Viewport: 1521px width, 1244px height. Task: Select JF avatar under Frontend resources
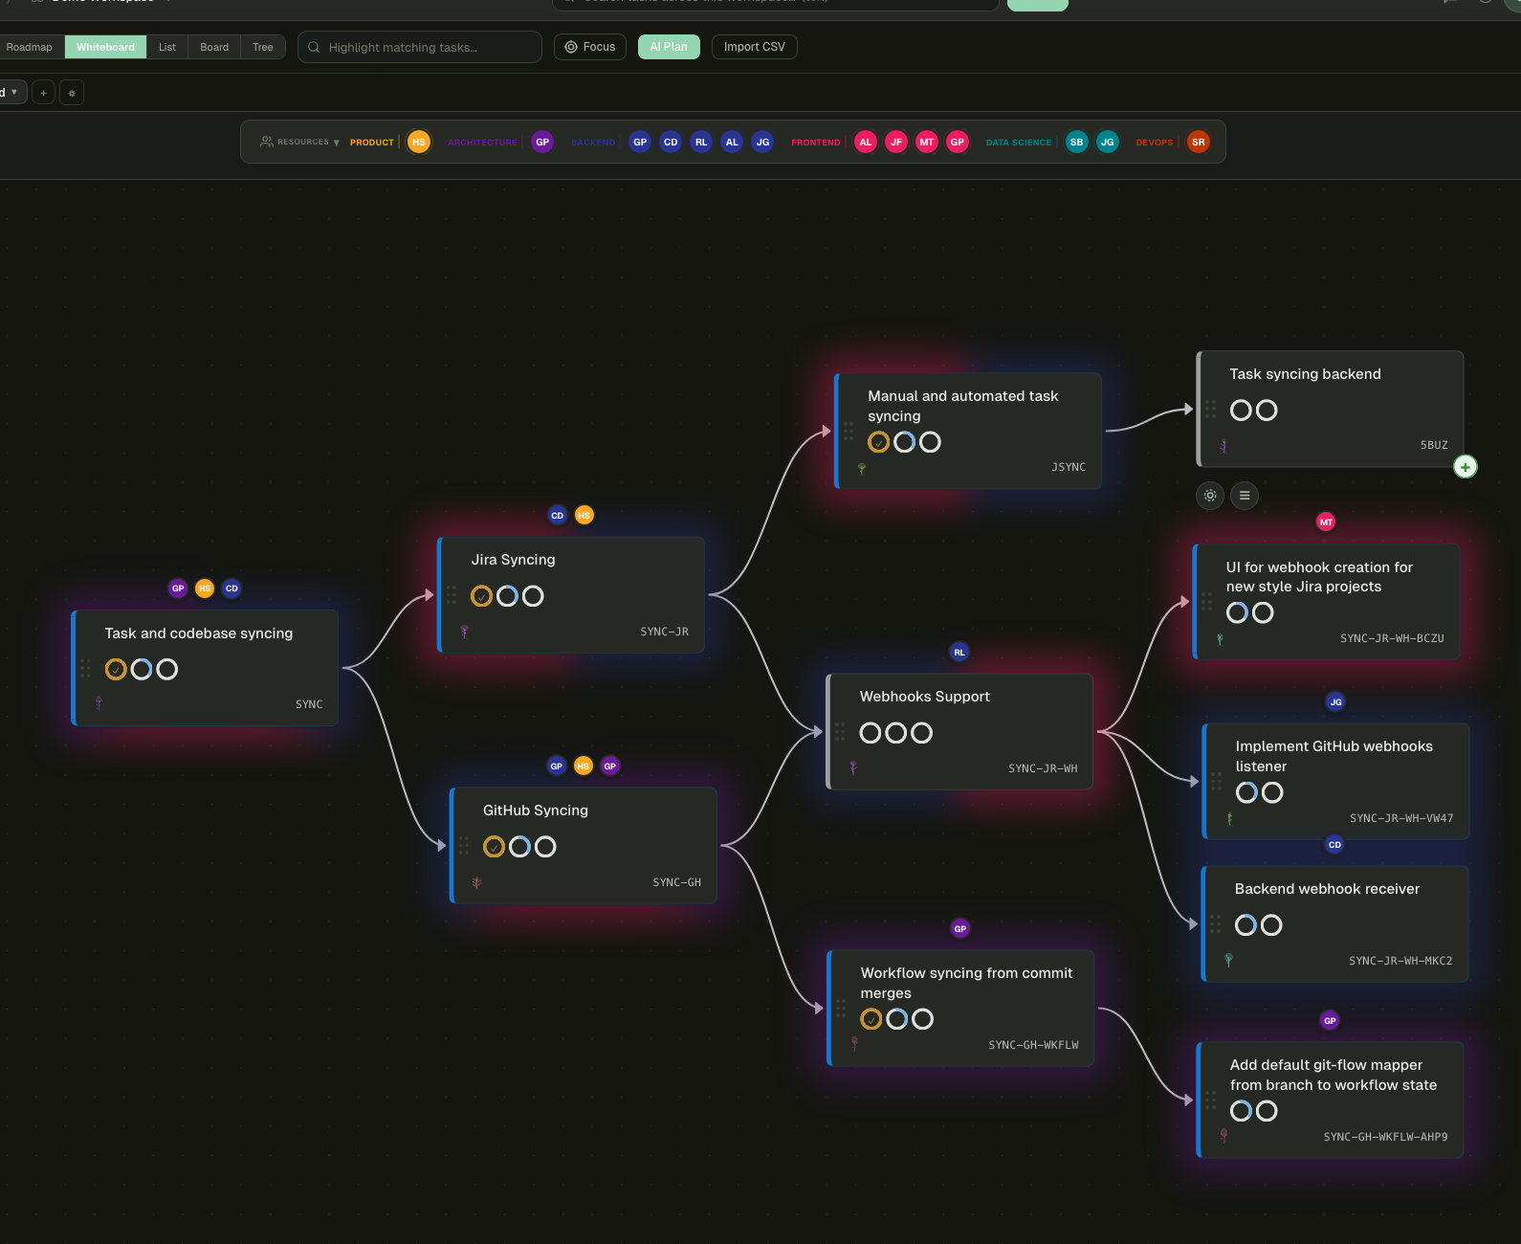point(896,142)
